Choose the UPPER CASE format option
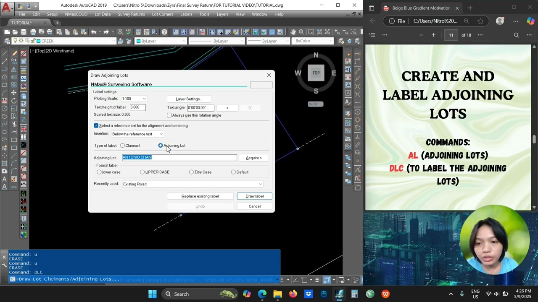 coord(142,172)
